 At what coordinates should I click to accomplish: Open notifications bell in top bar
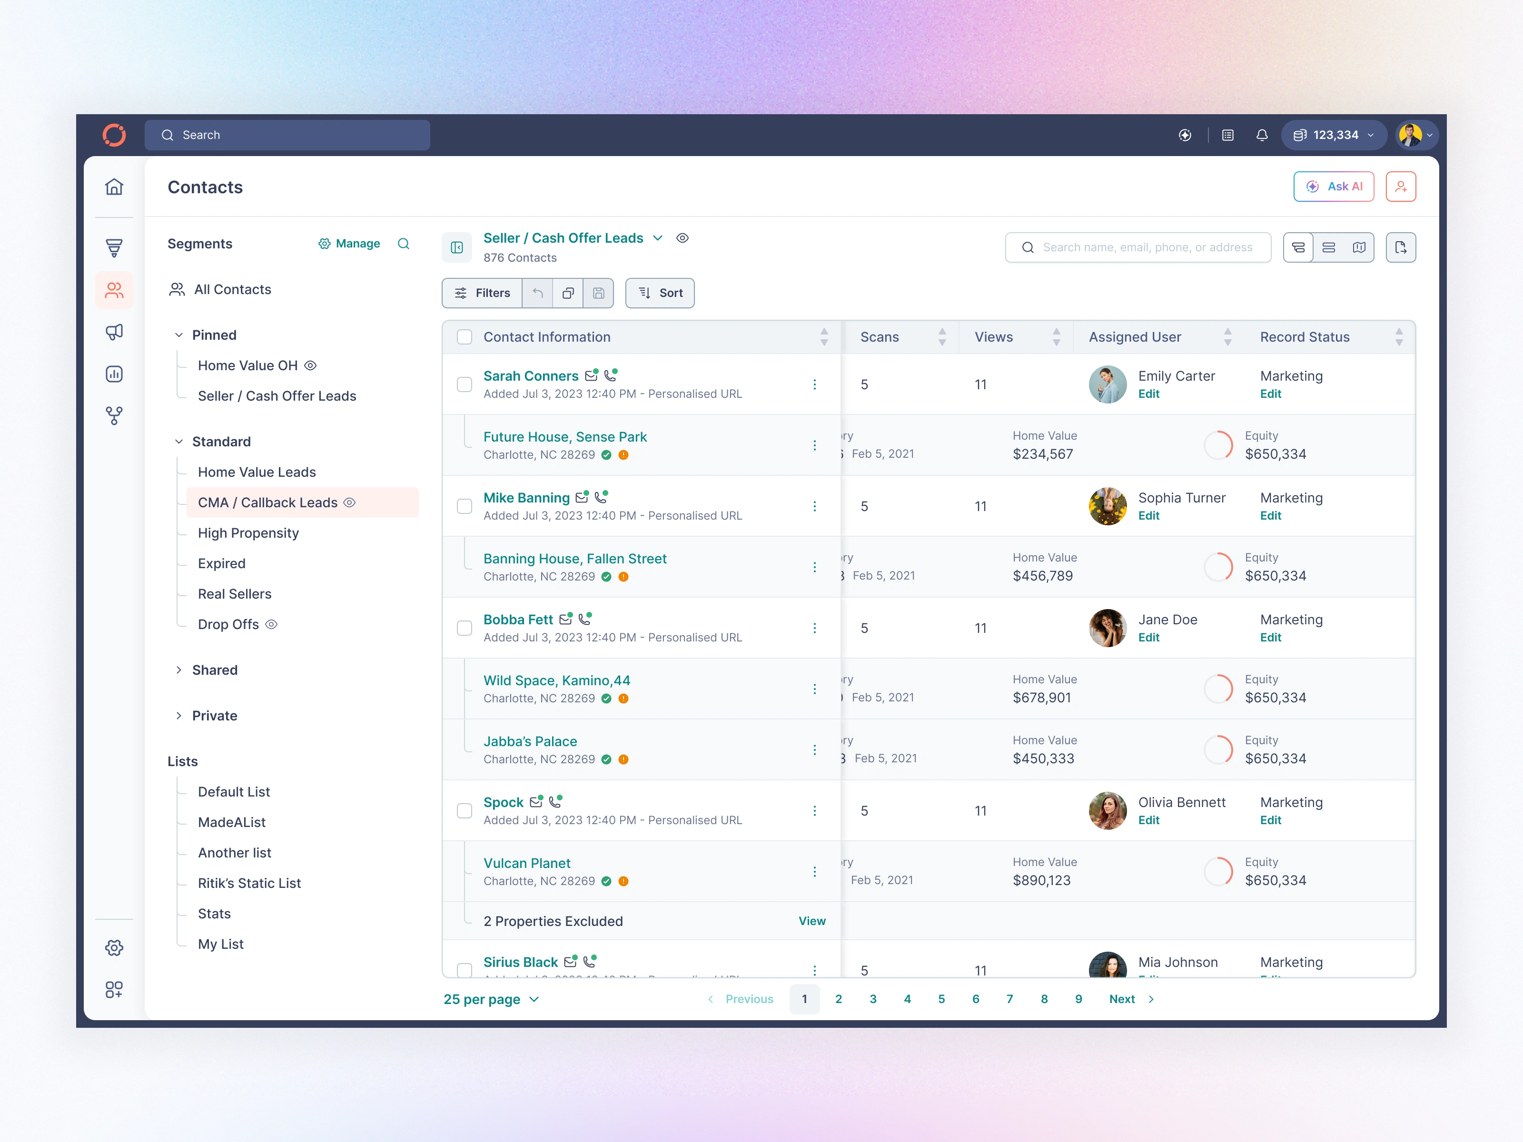coord(1262,135)
